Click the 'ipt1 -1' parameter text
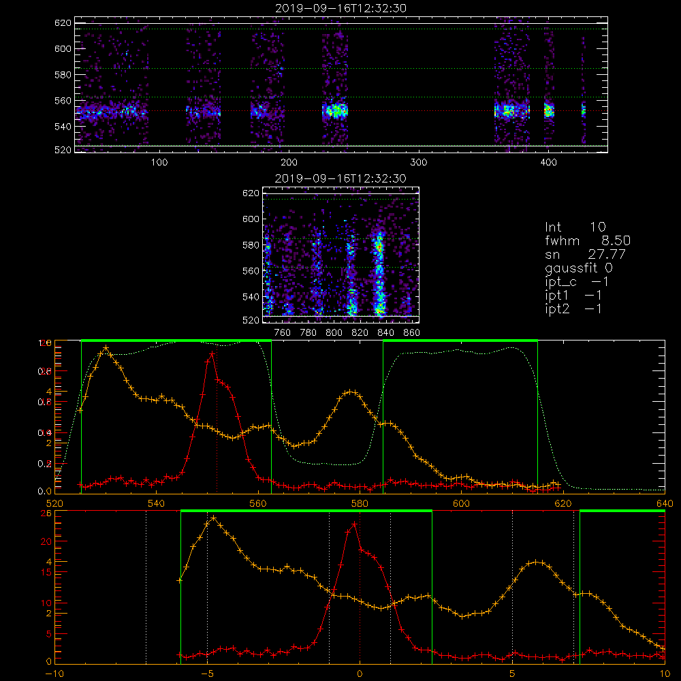Image resolution: width=681 pixels, height=681 pixels. pyautogui.click(x=573, y=296)
